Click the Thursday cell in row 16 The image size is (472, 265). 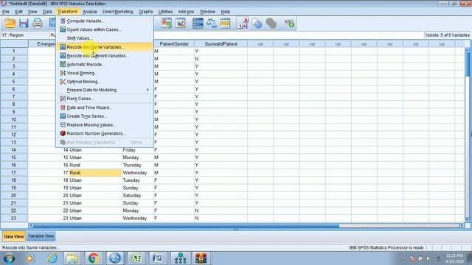click(x=138, y=165)
